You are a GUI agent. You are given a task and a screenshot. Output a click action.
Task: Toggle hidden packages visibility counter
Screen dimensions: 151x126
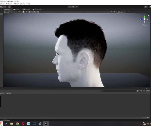click(148, 91)
